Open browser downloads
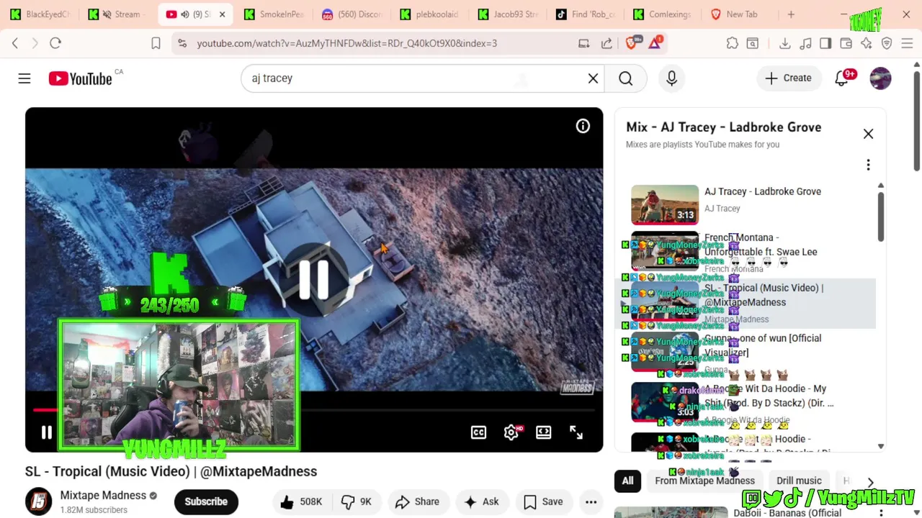The image size is (922, 518). coord(785,43)
